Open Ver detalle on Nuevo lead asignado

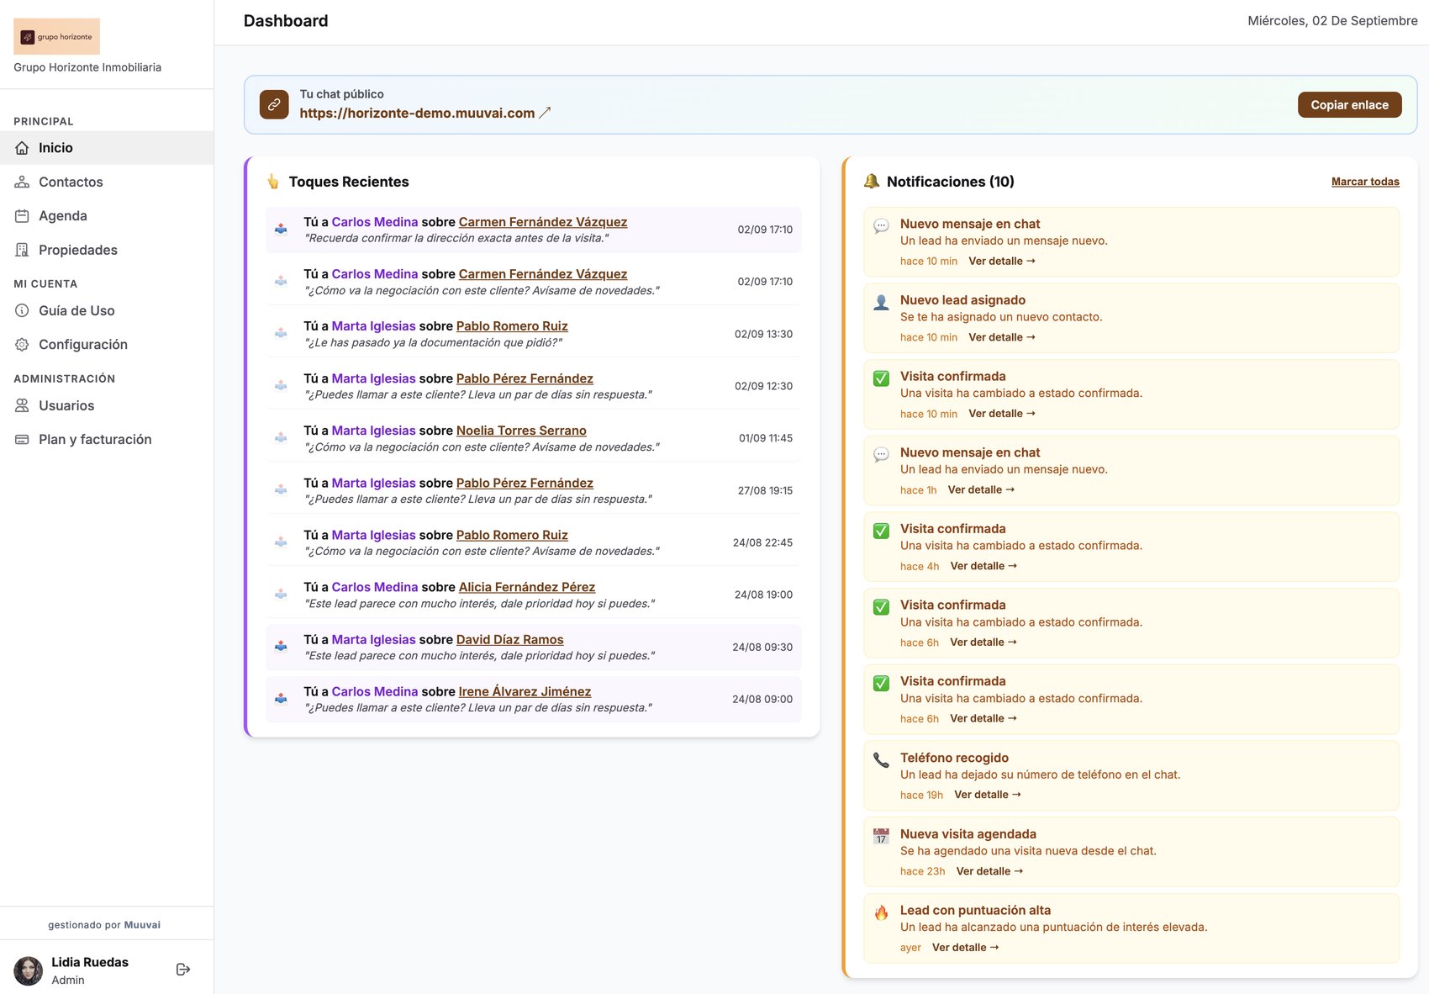click(1002, 337)
